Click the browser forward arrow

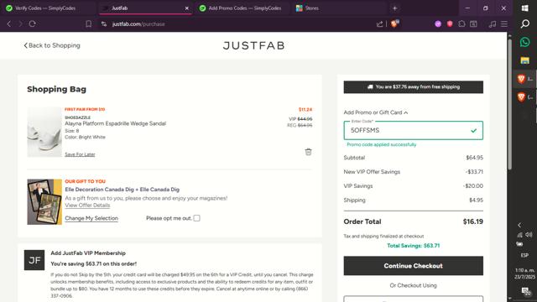coord(20,24)
